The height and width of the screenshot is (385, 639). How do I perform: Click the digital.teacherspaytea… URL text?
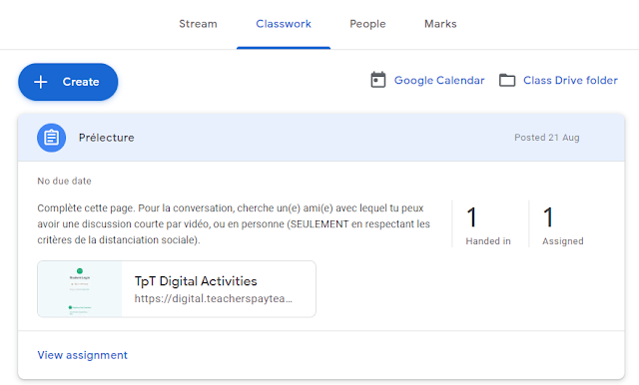[214, 298]
